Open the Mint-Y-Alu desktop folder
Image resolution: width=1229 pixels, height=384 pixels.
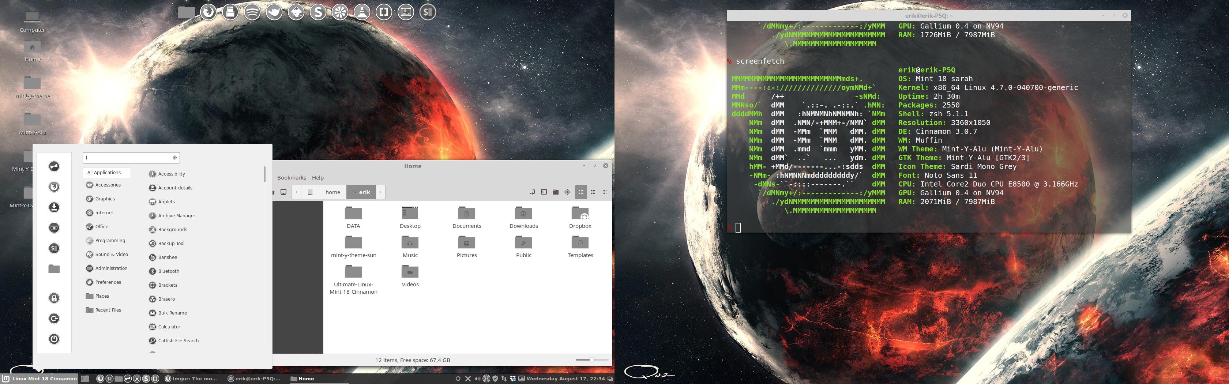click(33, 124)
